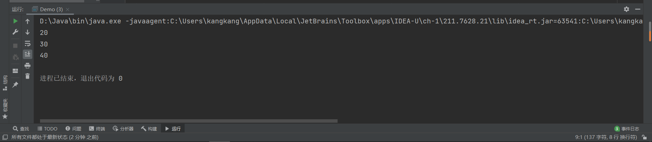The width and height of the screenshot is (652, 142).
Task: Close the Demo (3) run tab
Action: (68, 9)
